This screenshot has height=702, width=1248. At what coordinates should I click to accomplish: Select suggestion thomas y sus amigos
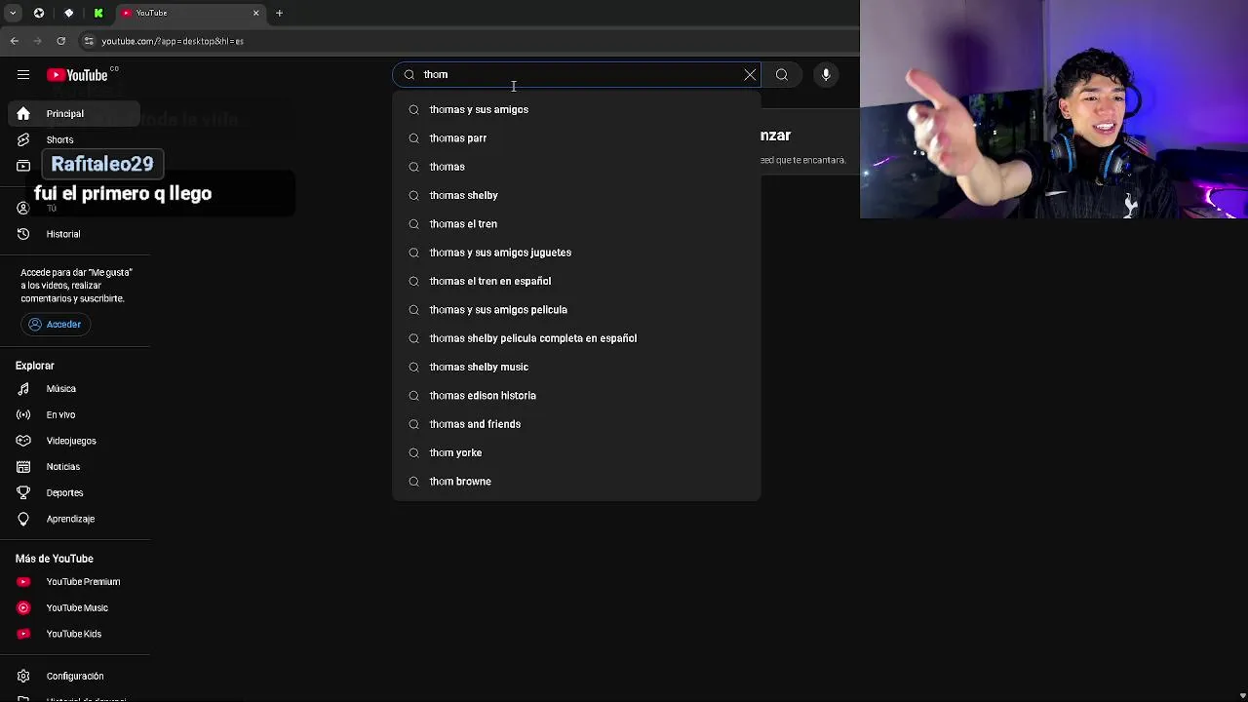coord(576,110)
